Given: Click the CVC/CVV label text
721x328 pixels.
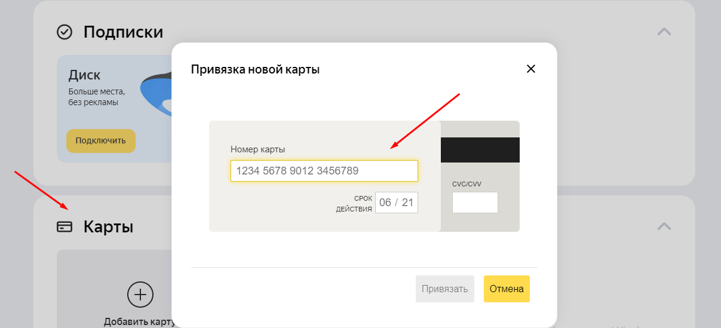Looking at the screenshot, I should click(467, 184).
